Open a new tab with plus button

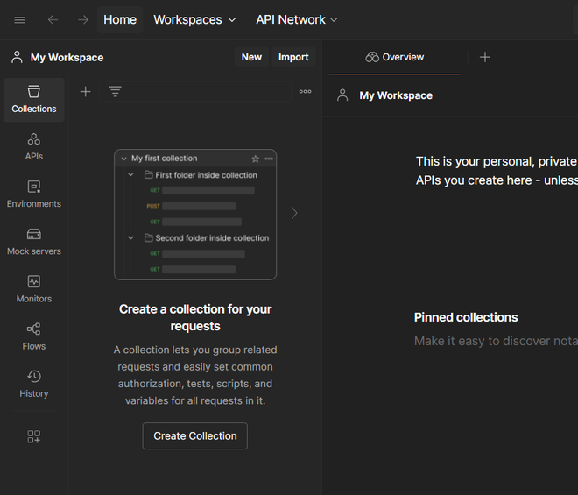[485, 57]
